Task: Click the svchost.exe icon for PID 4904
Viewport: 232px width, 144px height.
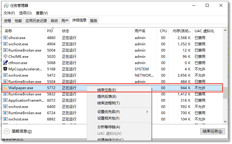Action: point(5,44)
